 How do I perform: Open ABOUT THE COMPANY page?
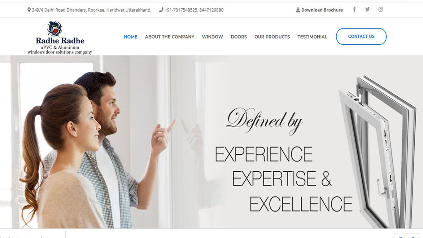[x=170, y=37]
